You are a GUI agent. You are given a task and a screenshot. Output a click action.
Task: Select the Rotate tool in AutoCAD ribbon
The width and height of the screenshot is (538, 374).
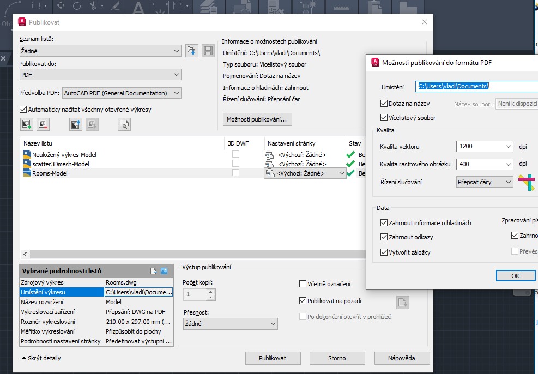[77, 5]
